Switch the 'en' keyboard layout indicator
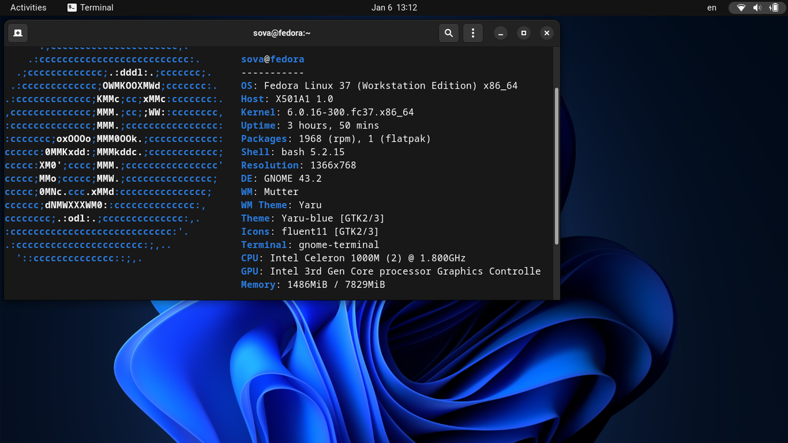788x443 pixels. (712, 7)
